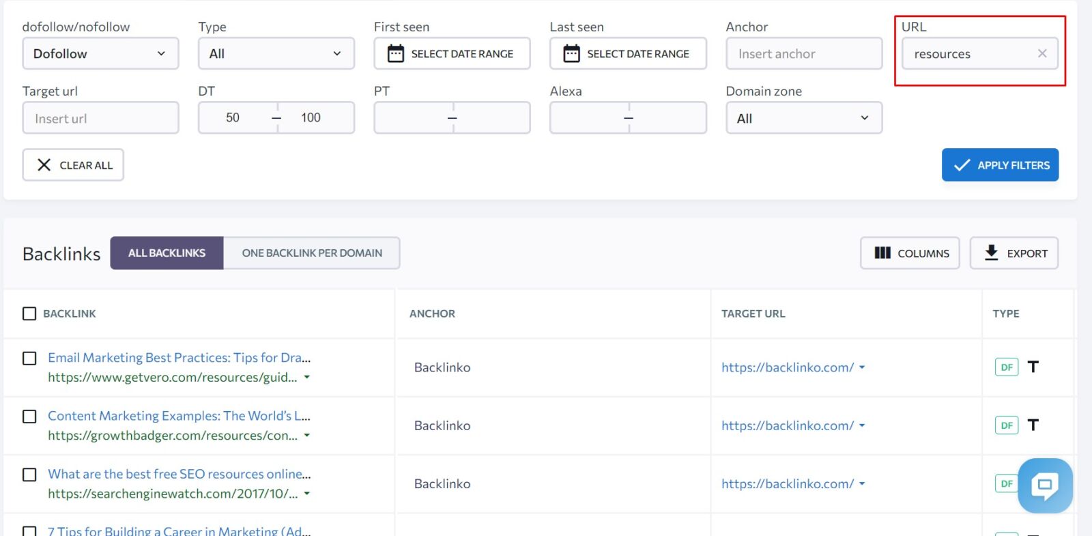Expand target URL arrow in getvero row

(x=862, y=367)
